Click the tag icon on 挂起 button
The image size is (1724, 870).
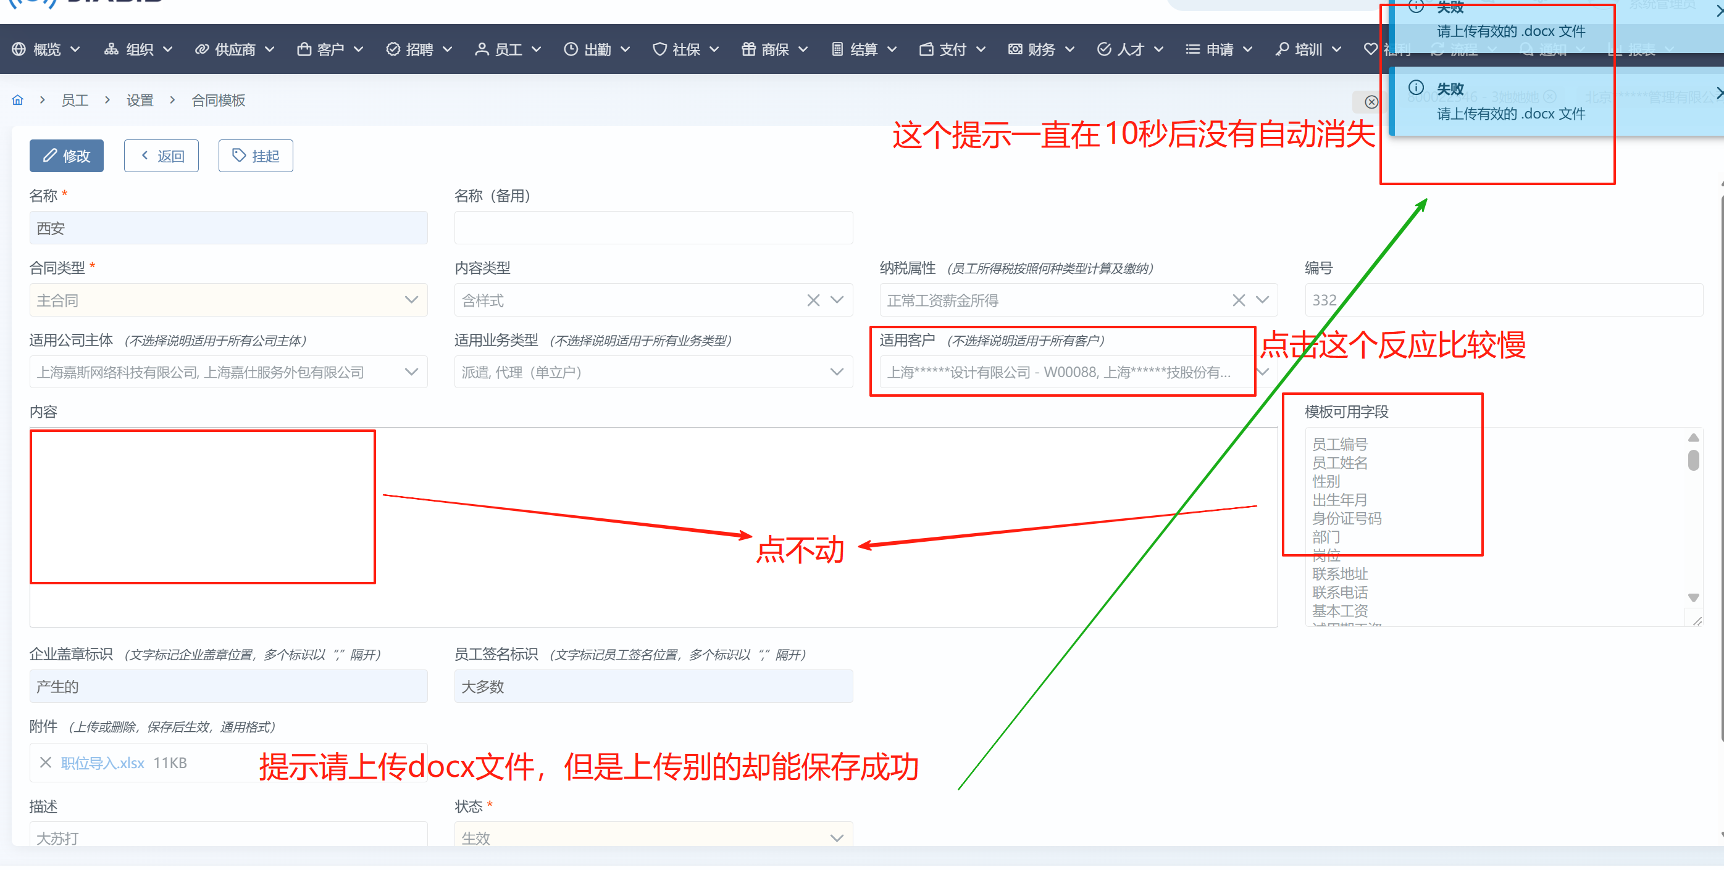pyautogui.click(x=239, y=156)
